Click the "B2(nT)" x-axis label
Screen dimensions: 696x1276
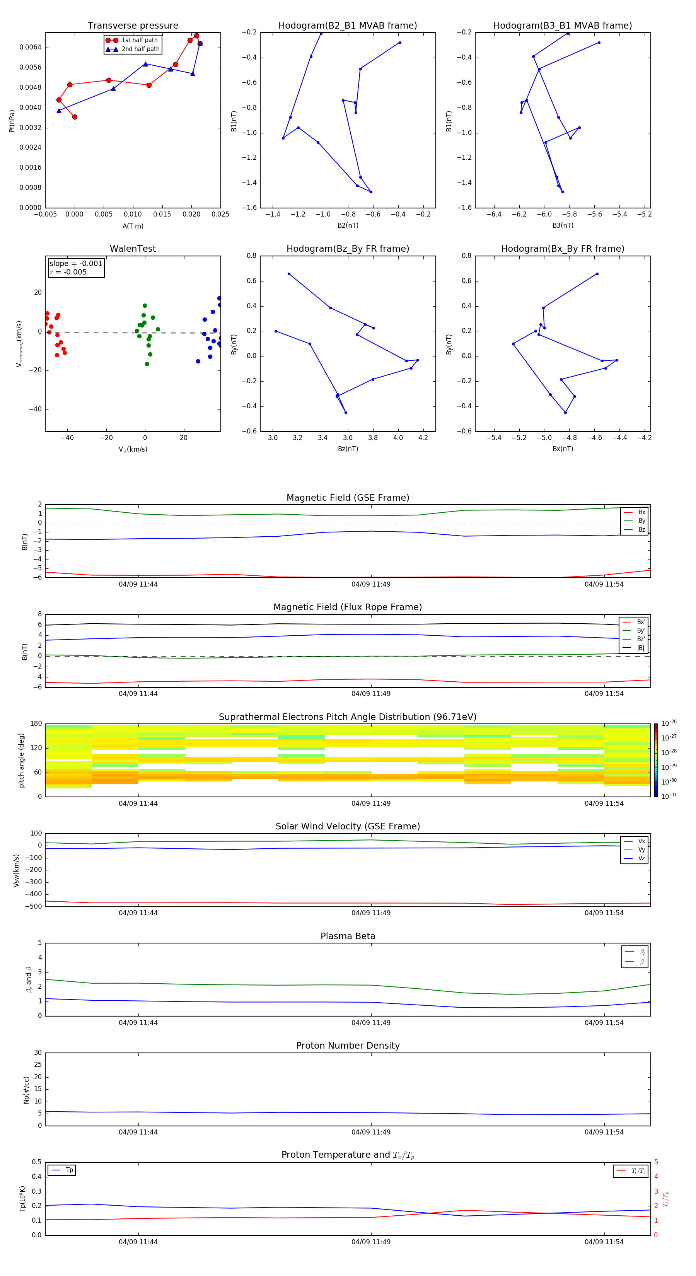coord(348,226)
